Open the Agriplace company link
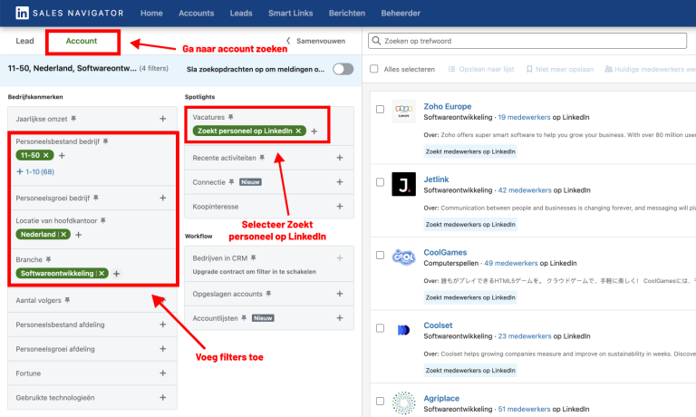This screenshot has width=696, height=417. coord(441,398)
